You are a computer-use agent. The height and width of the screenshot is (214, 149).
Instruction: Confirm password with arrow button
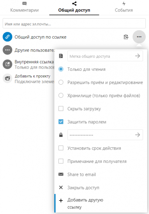click(x=137, y=135)
